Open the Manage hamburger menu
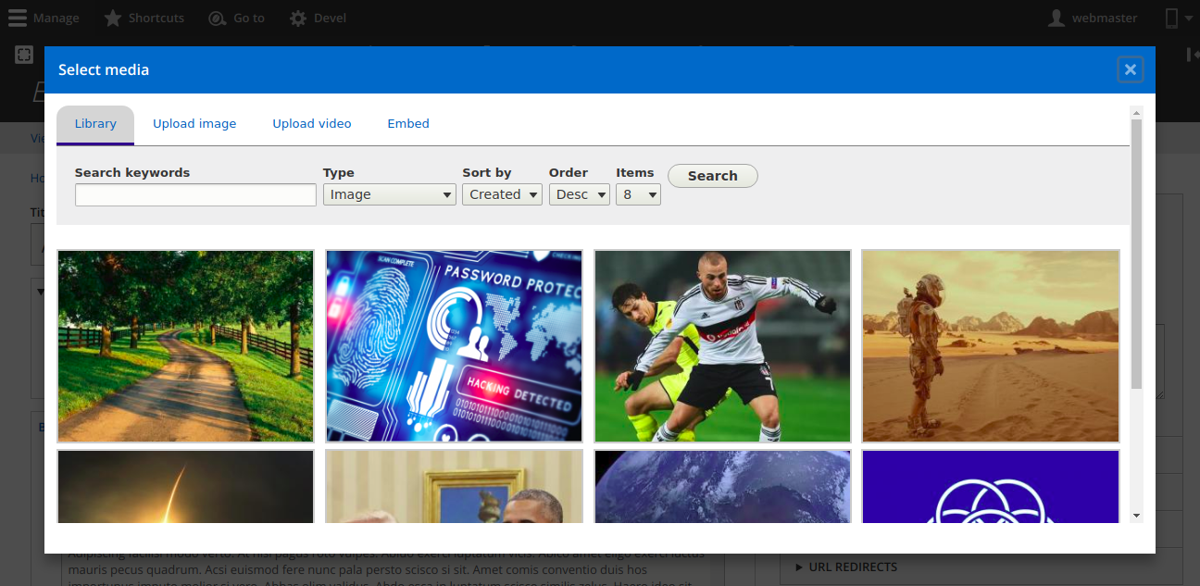This screenshot has height=586, width=1200. point(44,18)
